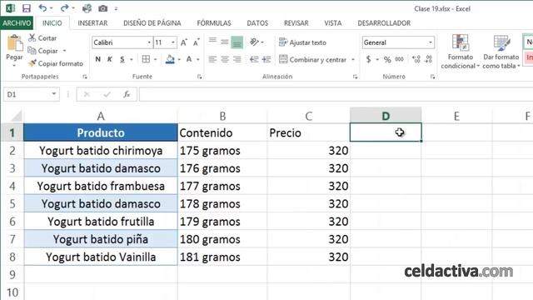Open insert function fx dialog

[127, 94]
